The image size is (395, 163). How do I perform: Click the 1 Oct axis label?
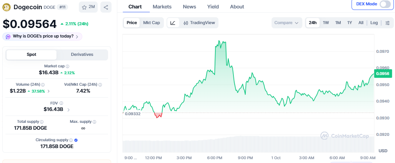coord(276,158)
